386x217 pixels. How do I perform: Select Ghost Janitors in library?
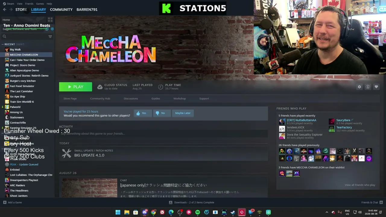pyautogui.click(x=19, y=196)
